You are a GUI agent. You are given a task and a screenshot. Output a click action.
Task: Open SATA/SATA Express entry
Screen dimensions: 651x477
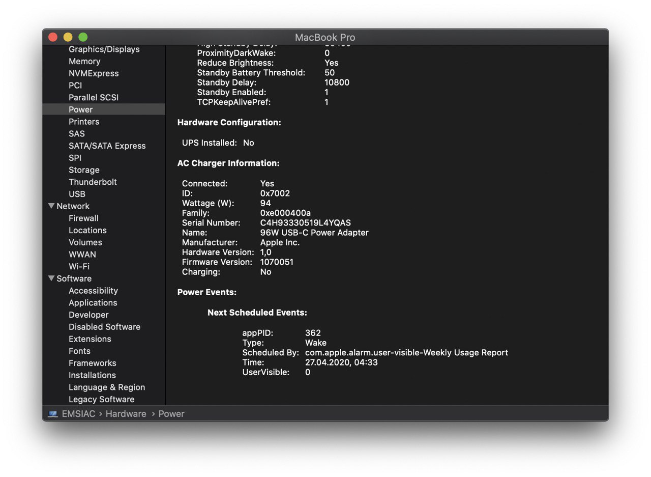107,146
